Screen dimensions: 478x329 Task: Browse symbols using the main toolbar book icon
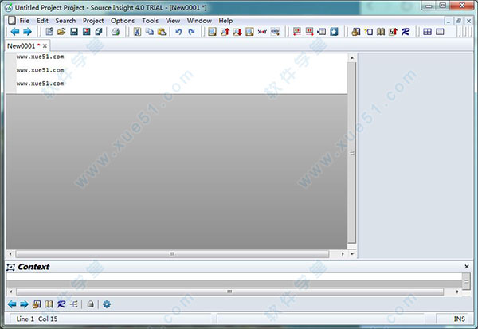(381, 32)
